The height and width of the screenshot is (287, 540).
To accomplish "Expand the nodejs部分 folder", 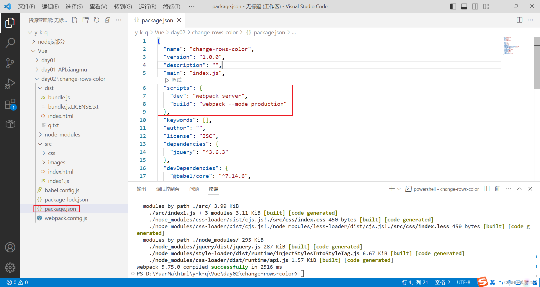I will (x=74, y=42).
